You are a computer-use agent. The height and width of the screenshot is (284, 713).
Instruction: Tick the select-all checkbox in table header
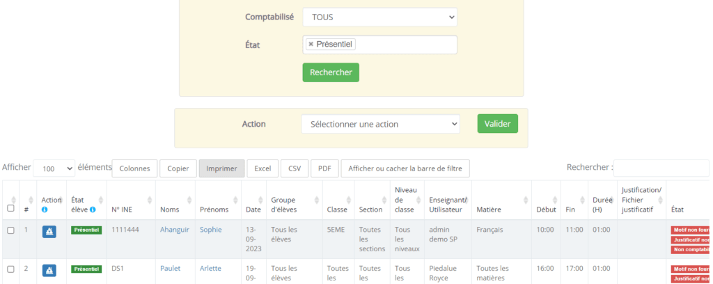[x=10, y=208]
